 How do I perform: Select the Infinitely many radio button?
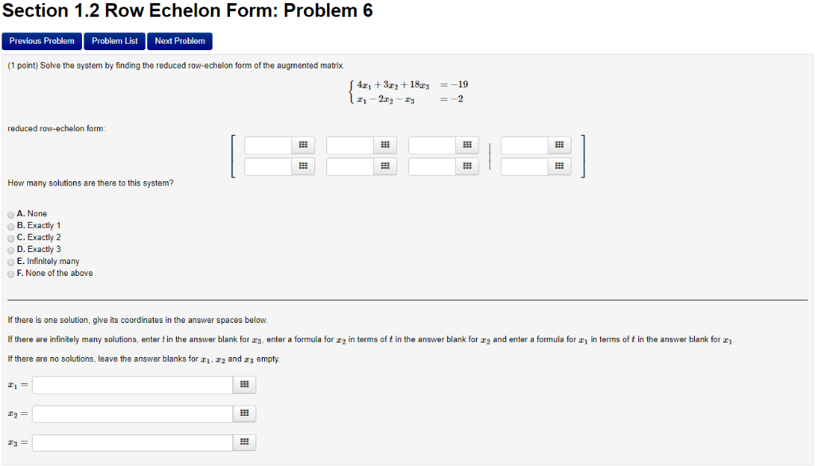click(10, 261)
